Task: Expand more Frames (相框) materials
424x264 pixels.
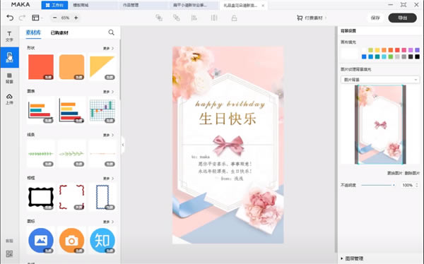Action: 108,179
